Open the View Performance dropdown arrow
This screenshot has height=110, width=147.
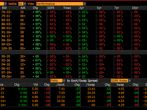(x=85, y=4)
